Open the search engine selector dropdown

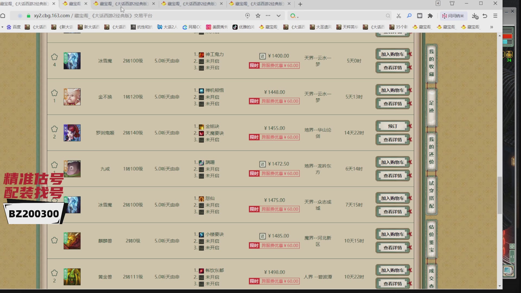(x=294, y=16)
